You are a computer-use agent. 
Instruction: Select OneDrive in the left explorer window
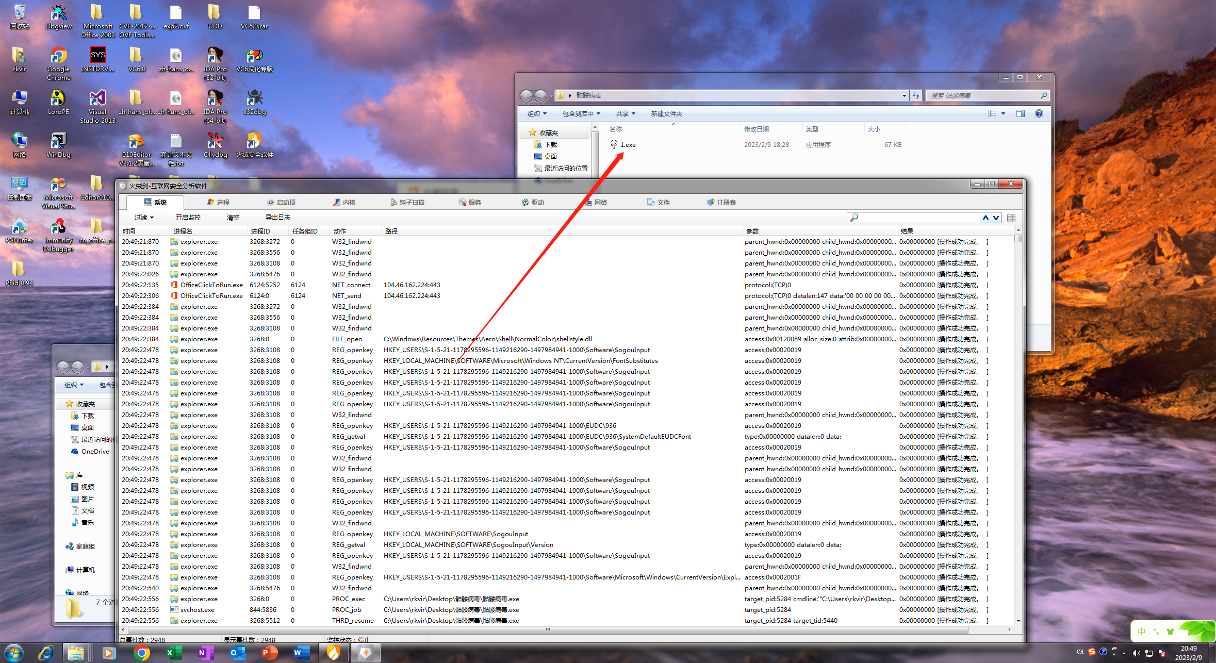pyautogui.click(x=90, y=452)
